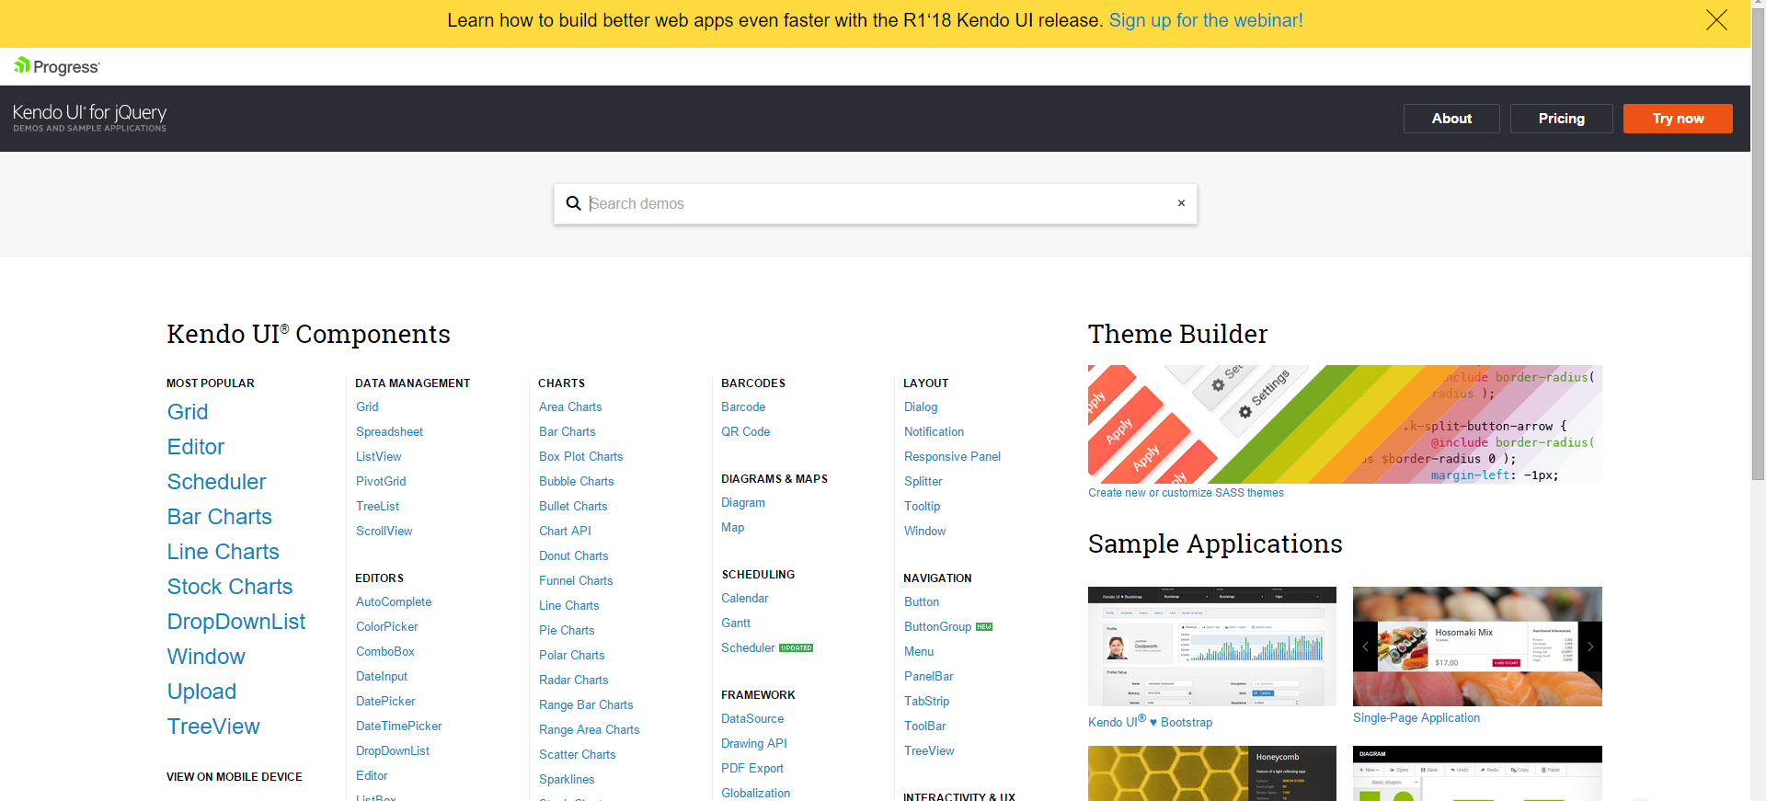
Task: Open the ComboBox editor demo
Action: (x=384, y=651)
